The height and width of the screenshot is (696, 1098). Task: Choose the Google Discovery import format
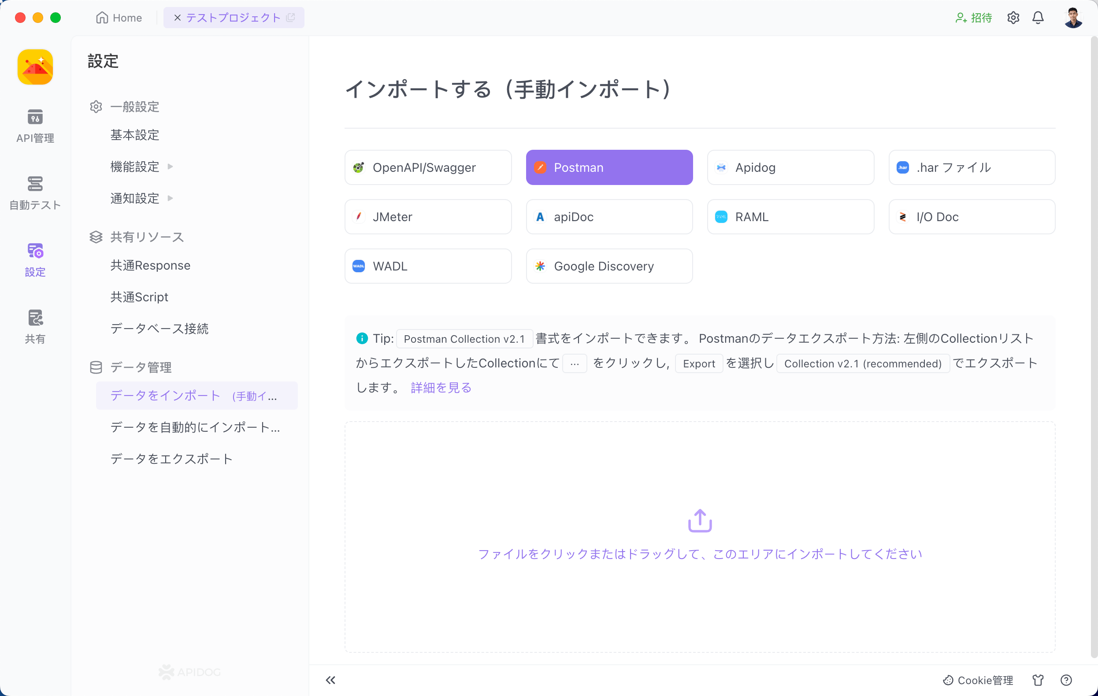[x=609, y=266]
